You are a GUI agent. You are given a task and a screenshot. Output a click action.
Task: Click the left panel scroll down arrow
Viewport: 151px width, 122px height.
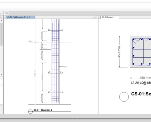(x=2, y=74)
